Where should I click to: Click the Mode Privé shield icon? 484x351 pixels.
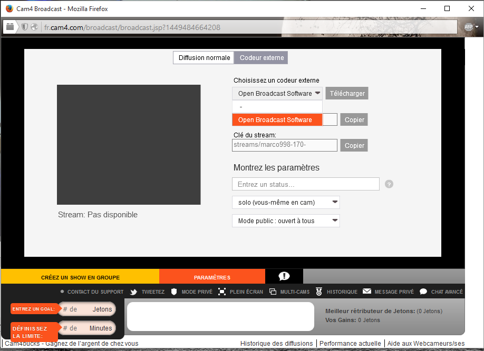(174, 292)
